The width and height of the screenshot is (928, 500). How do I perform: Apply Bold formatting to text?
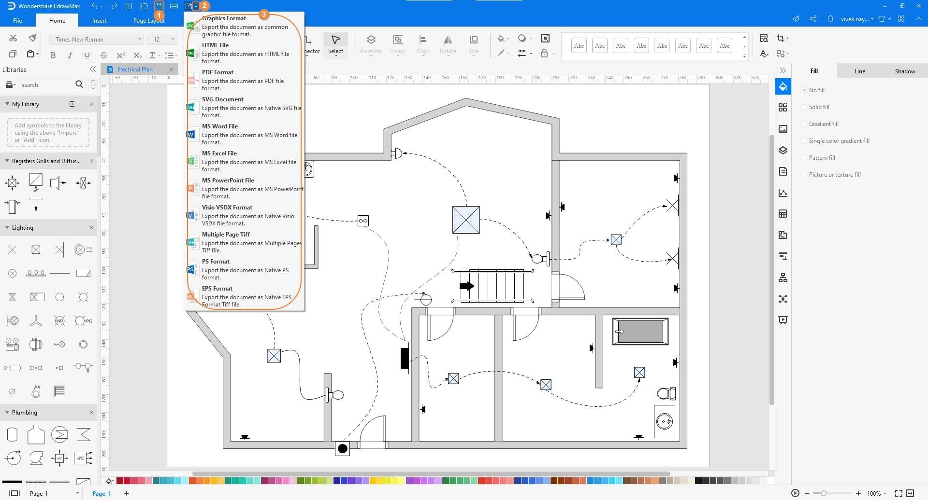point(53,55)
